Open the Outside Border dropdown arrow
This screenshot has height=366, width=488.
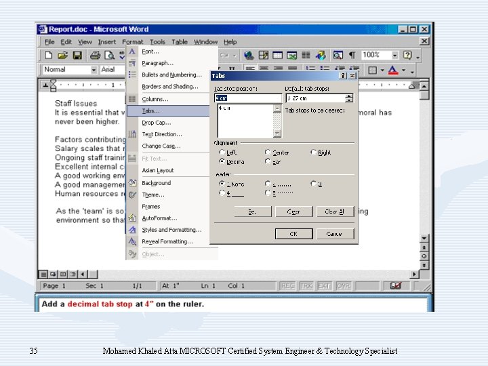coord(382,70)
